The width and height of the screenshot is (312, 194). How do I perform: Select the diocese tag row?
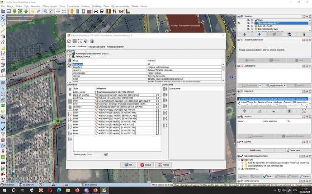[x=147, y=76]
